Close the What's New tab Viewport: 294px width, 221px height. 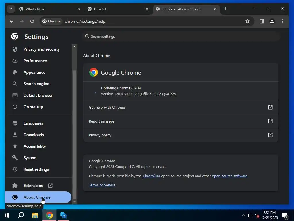pyautogui.click(x=79, y=9)
